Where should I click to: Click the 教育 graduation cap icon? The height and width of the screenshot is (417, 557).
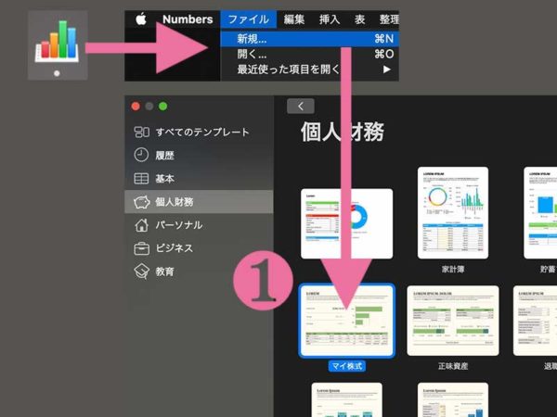point(141,272)
